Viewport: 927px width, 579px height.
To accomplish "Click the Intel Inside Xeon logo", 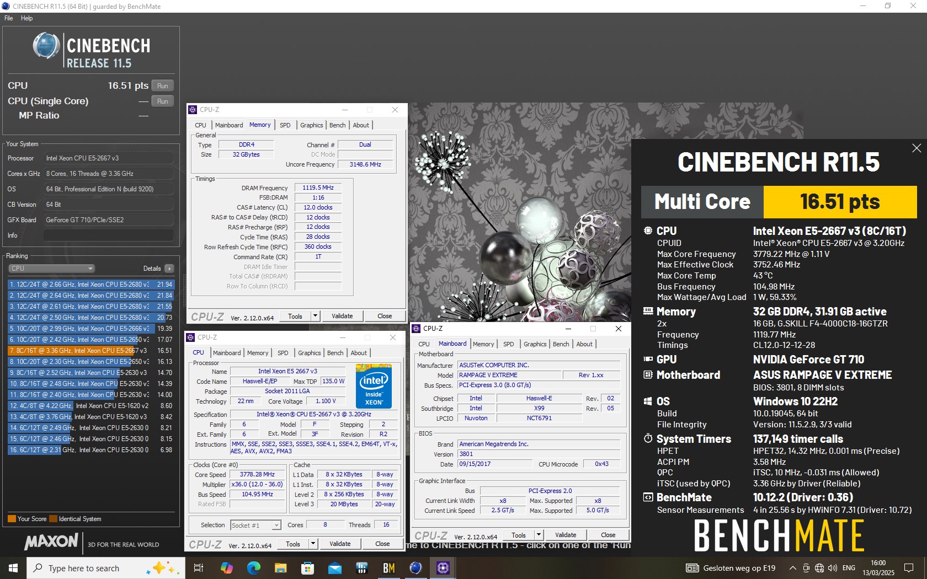I will (x=374, y=386).
